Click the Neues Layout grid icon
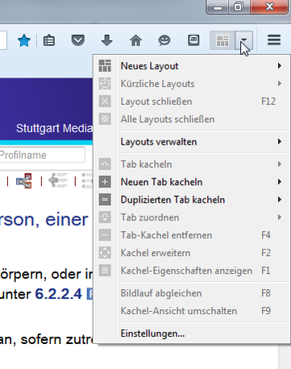Viewport: 291px width, 369px height. click(105, 66)
